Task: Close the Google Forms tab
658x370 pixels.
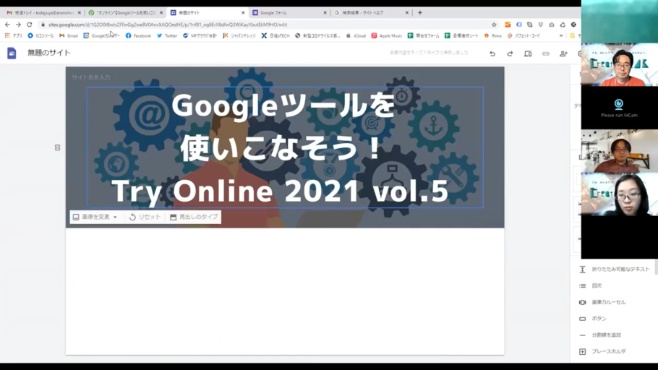Action: click(325, 12)
